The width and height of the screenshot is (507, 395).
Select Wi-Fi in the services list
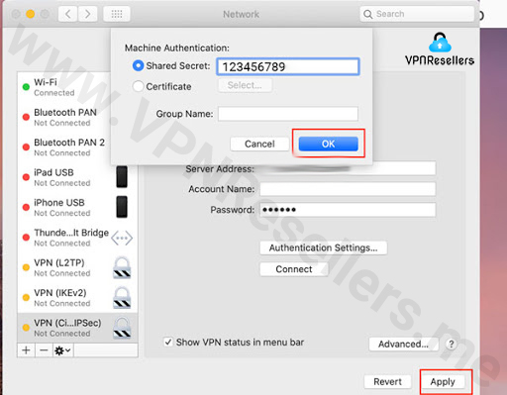(x=77, y=87)
